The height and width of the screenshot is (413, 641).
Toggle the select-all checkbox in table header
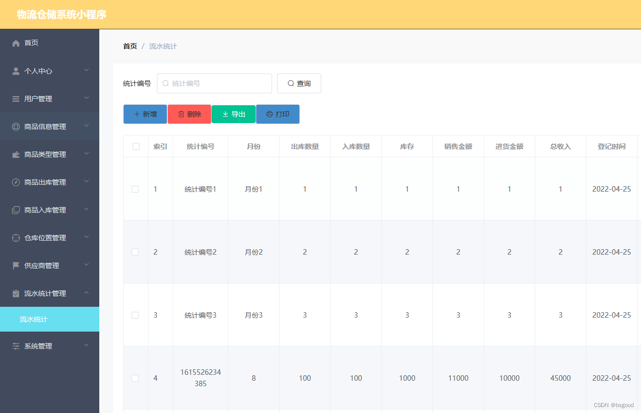[136, 146]
